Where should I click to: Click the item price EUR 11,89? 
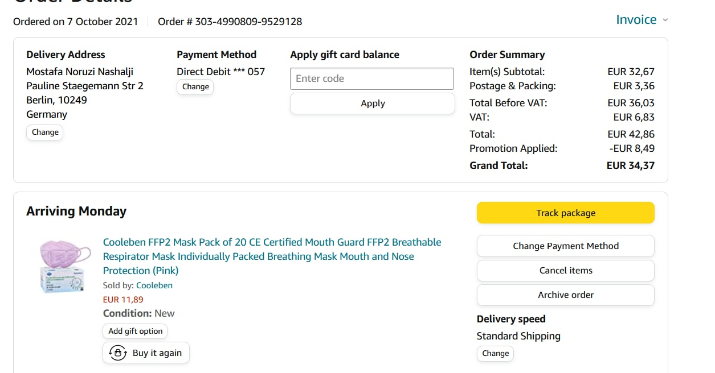pos(123,300)
